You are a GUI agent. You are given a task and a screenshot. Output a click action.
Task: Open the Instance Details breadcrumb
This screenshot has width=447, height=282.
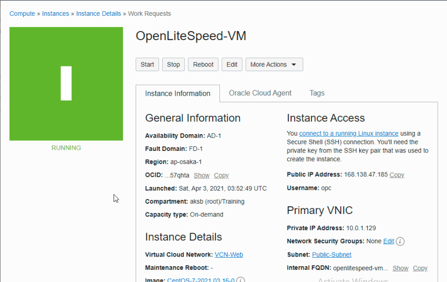99,14
